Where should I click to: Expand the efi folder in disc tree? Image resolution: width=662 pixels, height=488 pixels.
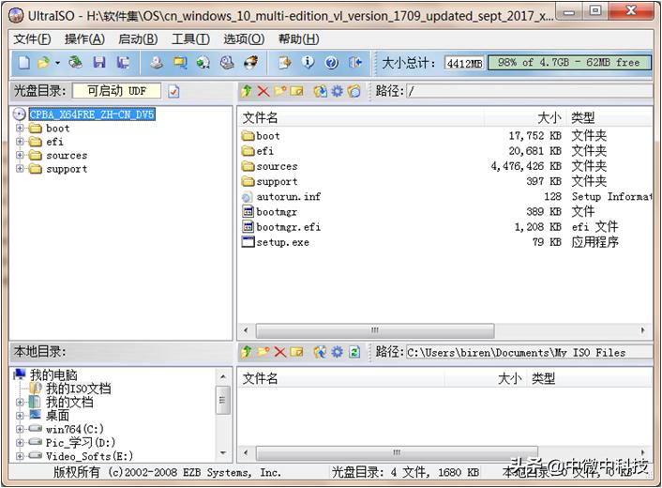pos(20,141)
